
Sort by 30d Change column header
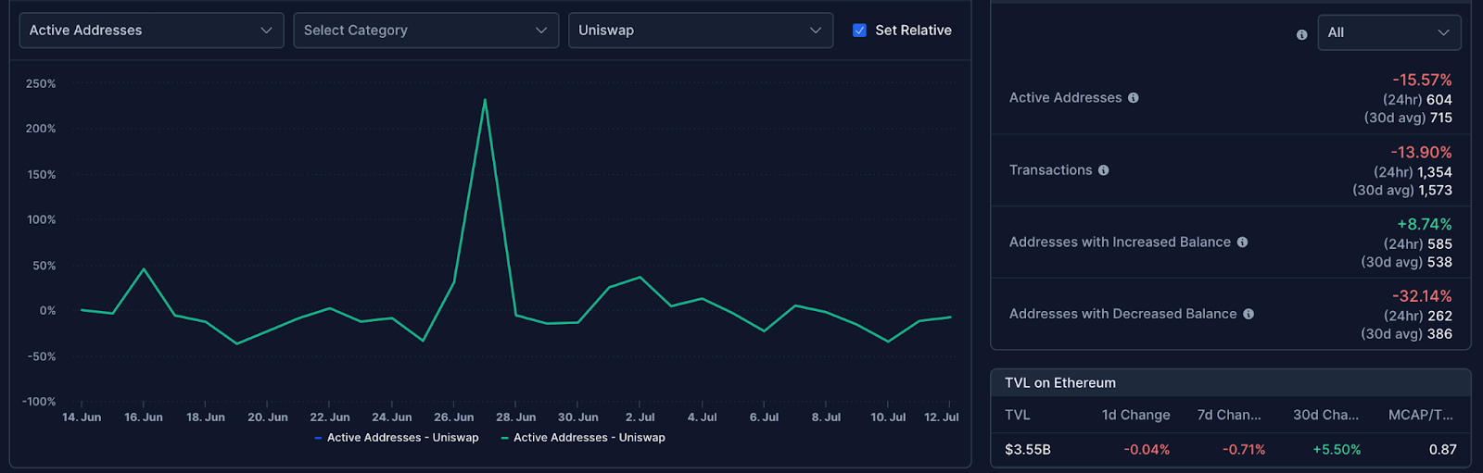click(1325, 415)
